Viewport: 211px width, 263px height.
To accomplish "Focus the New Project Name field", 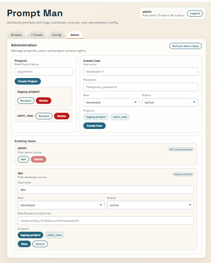I will click(44, 71).
